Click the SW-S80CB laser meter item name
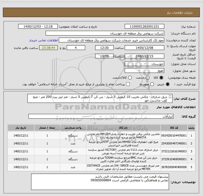Image resolution: width=203 pixels, height=196 pixels. pyautogui.click(x=123, y=167)
